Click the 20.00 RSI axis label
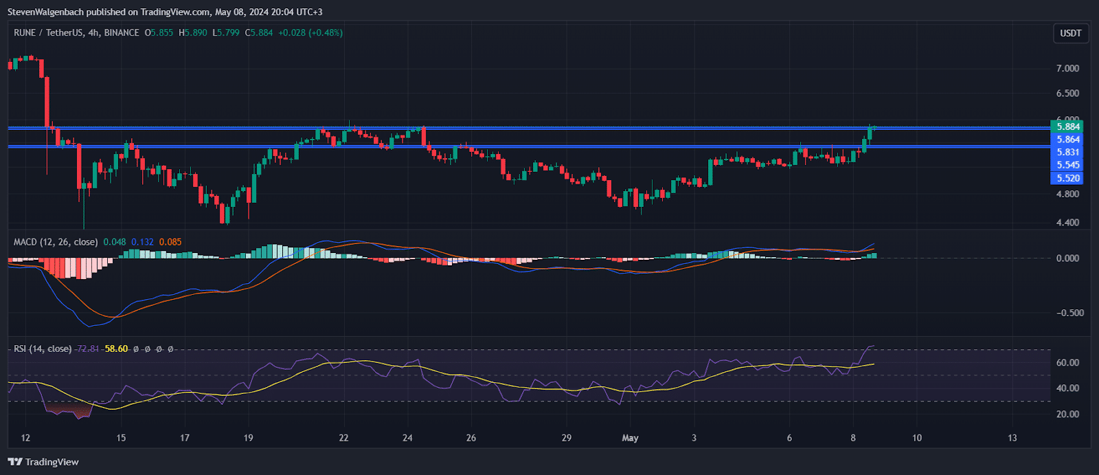 click(x=1067, y=414)
